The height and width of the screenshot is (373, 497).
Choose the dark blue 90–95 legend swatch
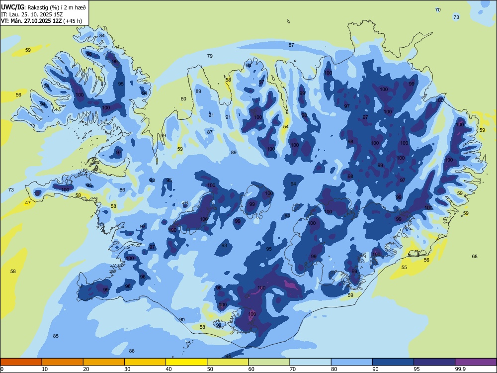click(x=393, y=362)
